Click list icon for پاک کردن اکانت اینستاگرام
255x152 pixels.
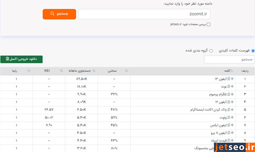(x=228, y=109)
